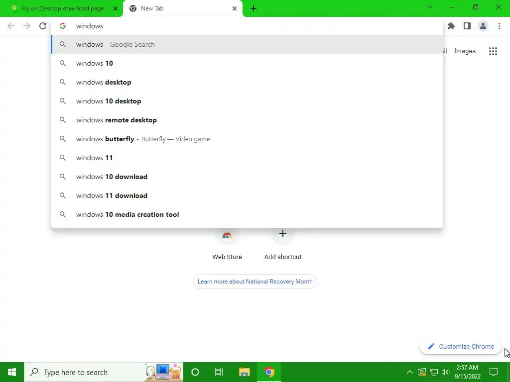The image size is (510, 382).
Task: Open the Web Store shortcut
Action: pyautogui.click(x=227, y=244)
